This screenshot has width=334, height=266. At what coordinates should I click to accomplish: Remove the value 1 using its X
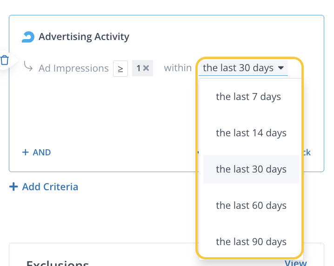click(x=146, y=68)
